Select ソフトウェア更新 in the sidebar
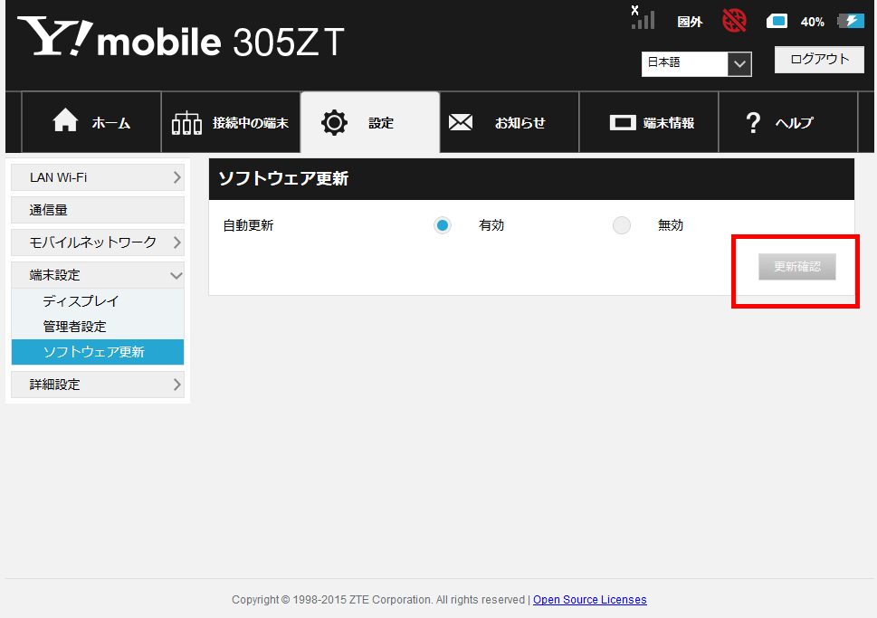This screenshot has height=618, width=877. point(98,352)
